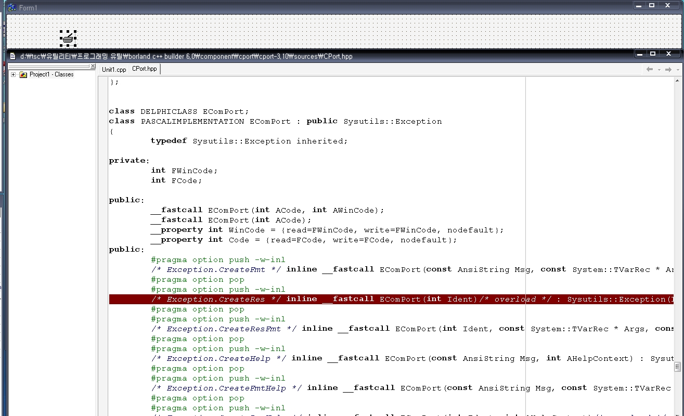Image resolution: width=684 pixels, height=416 pixels.
Task: Select the CPort.hpp tab
Action: point(144,69)
